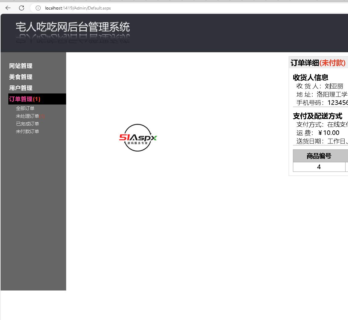
Task: Select the 已完成订单 submenu link
Action: 27,124
